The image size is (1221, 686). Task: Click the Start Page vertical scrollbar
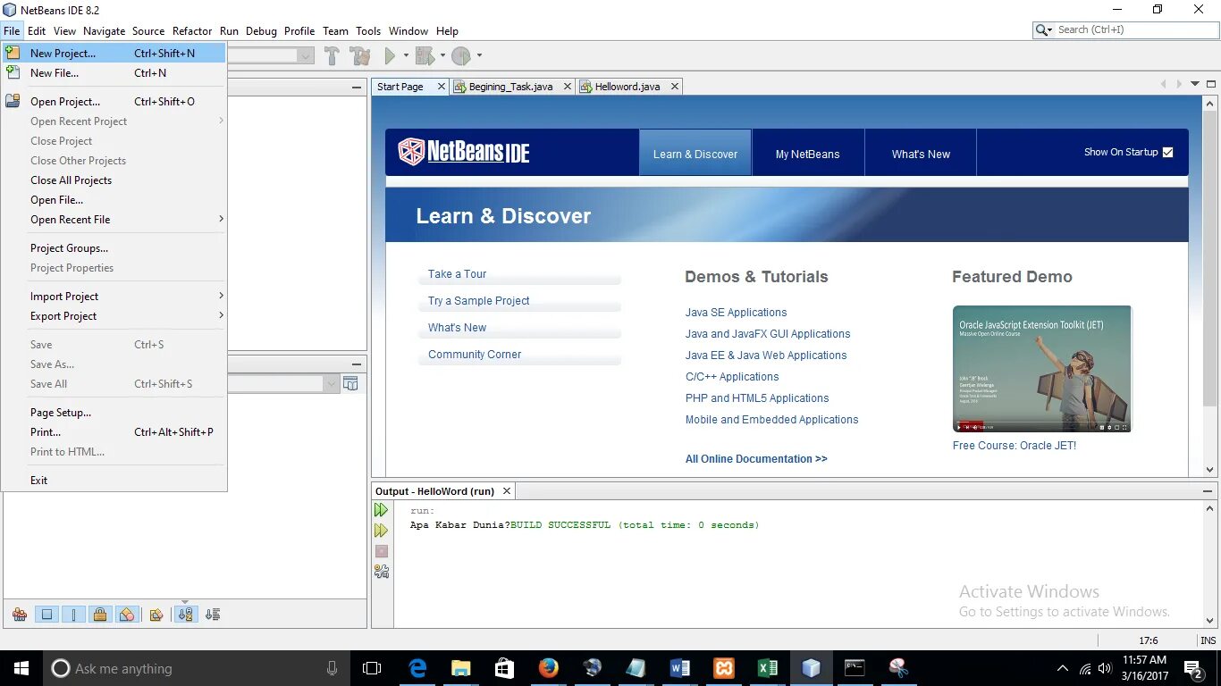pos(1210,286)
